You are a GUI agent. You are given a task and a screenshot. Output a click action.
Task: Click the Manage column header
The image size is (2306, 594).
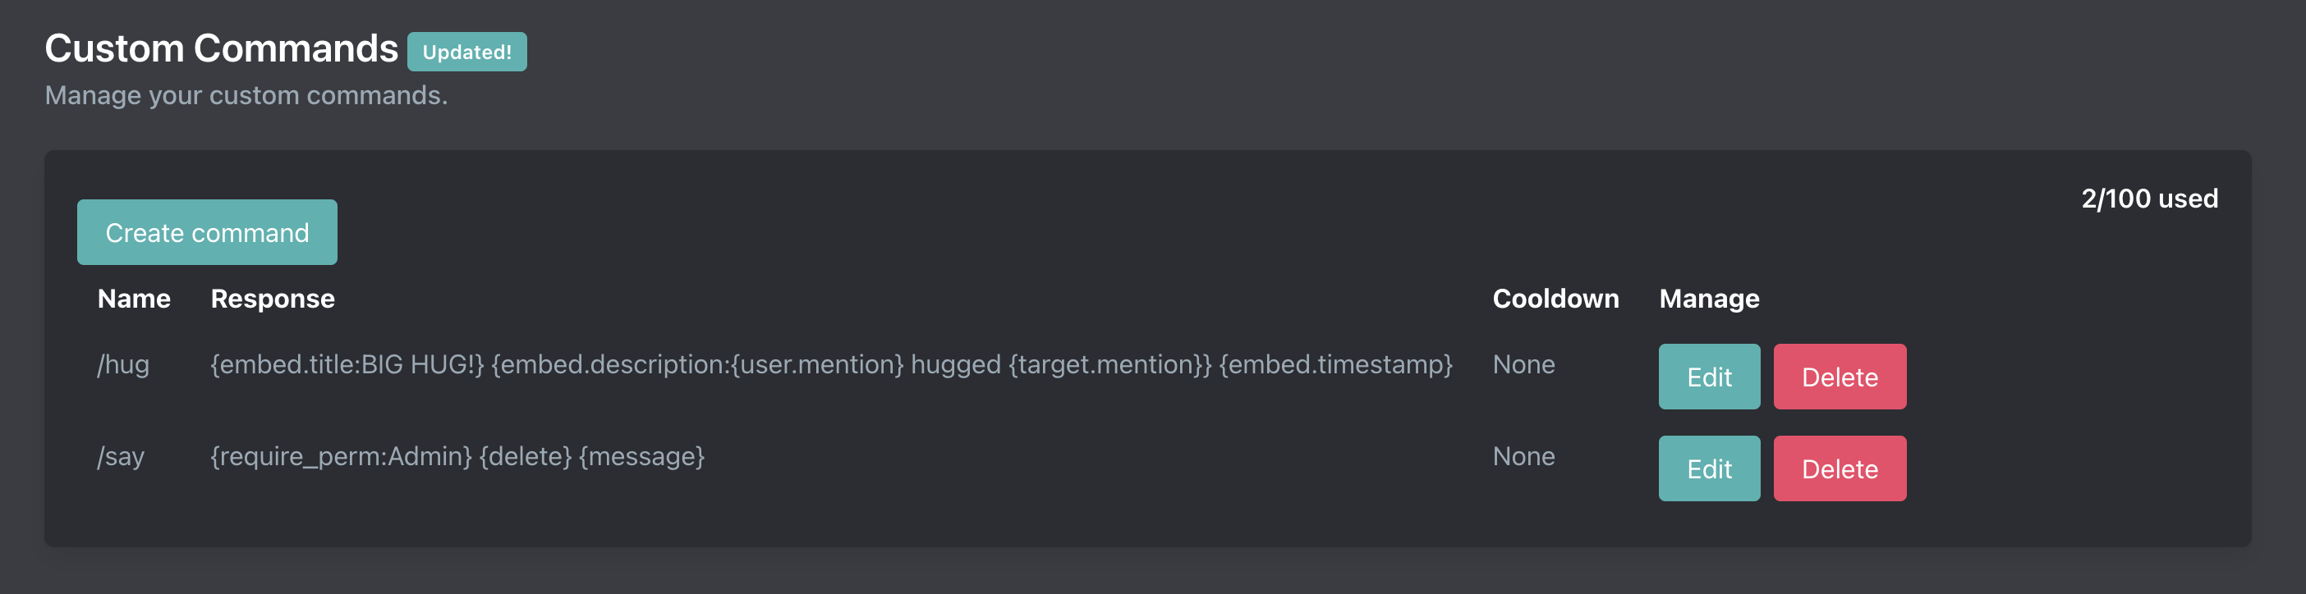click(1708, 299)
